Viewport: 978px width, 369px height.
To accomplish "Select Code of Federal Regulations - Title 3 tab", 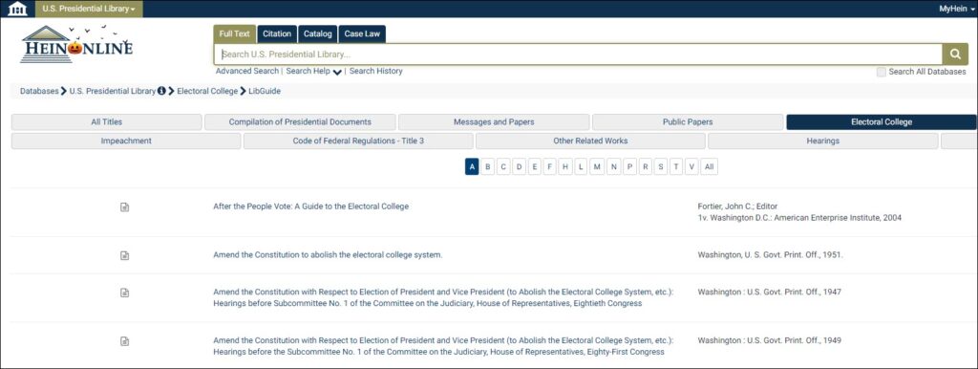I will [358, 141].
